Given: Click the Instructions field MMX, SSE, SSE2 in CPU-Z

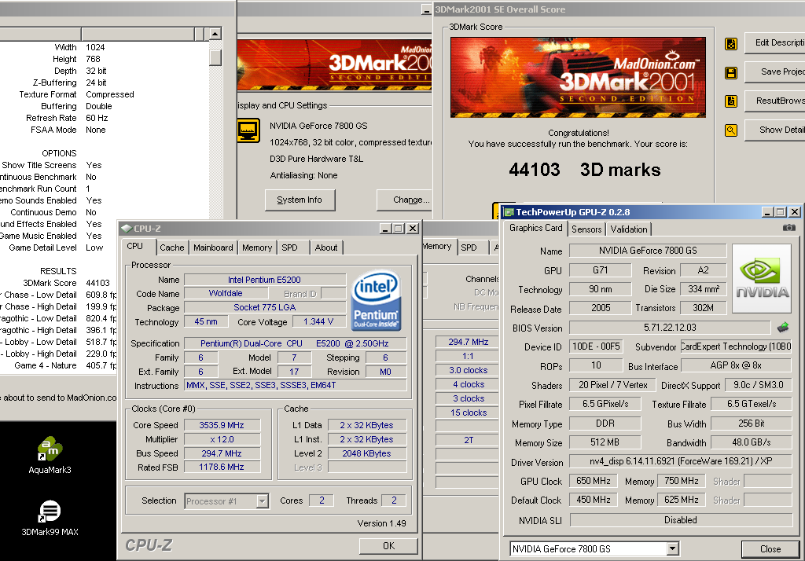Looking at the screenshot, I should click(x=296, y=385).
